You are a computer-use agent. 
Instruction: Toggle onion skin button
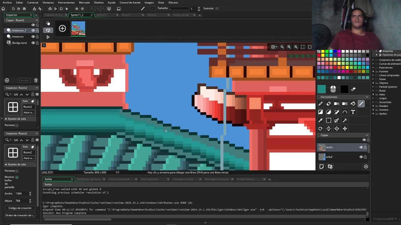48,23
